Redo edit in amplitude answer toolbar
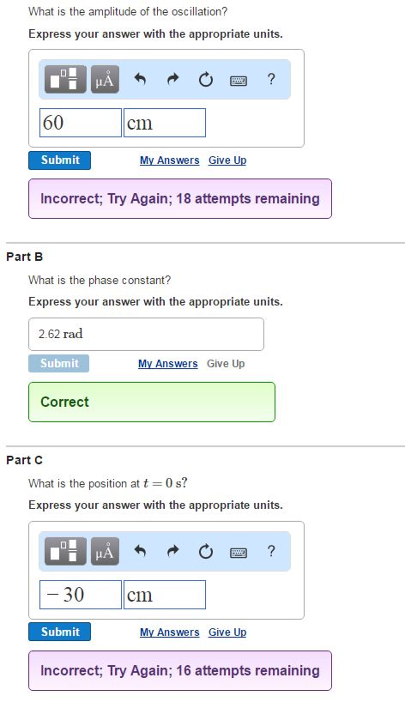This screenshot has height=702, width=405. coord(173,79)
